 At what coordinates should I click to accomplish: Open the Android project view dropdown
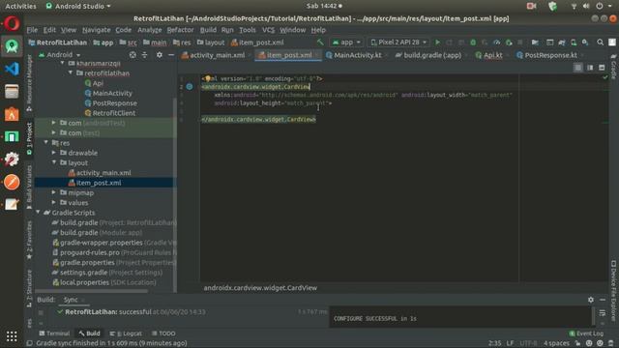(59, 55)
